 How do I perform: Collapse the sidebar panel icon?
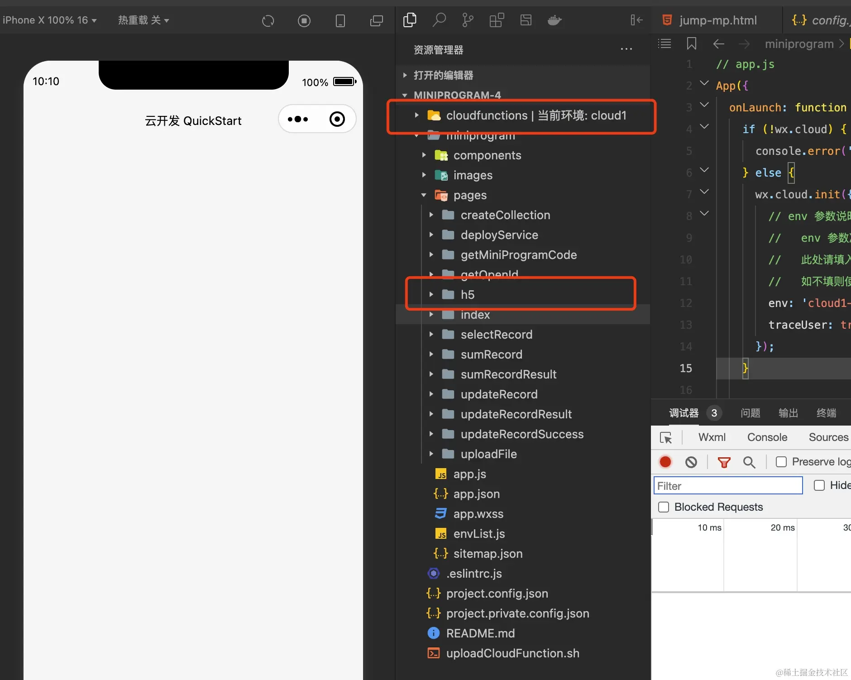point(636,20)
